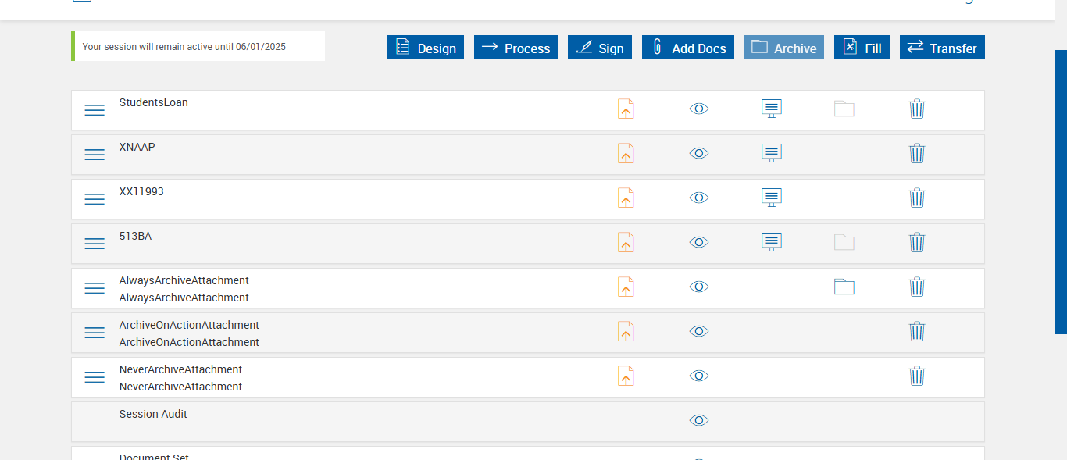Click the trash icon for NeverArchiveAttachment

(x=917, y=376)
